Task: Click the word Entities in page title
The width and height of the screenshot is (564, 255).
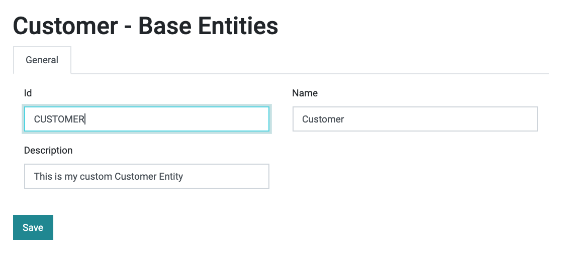Action: click(238, 26)
